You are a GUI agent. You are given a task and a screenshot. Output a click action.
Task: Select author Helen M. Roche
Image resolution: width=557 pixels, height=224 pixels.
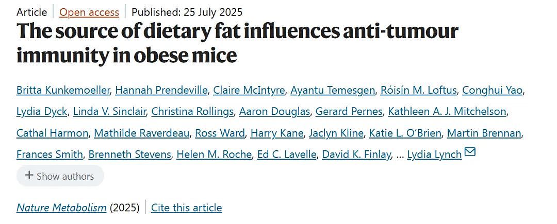tap(214, 154)
